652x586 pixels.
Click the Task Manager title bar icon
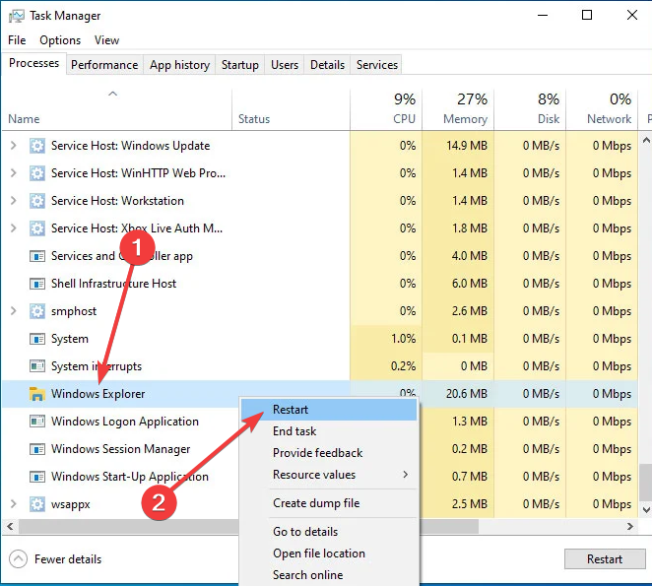16,16
